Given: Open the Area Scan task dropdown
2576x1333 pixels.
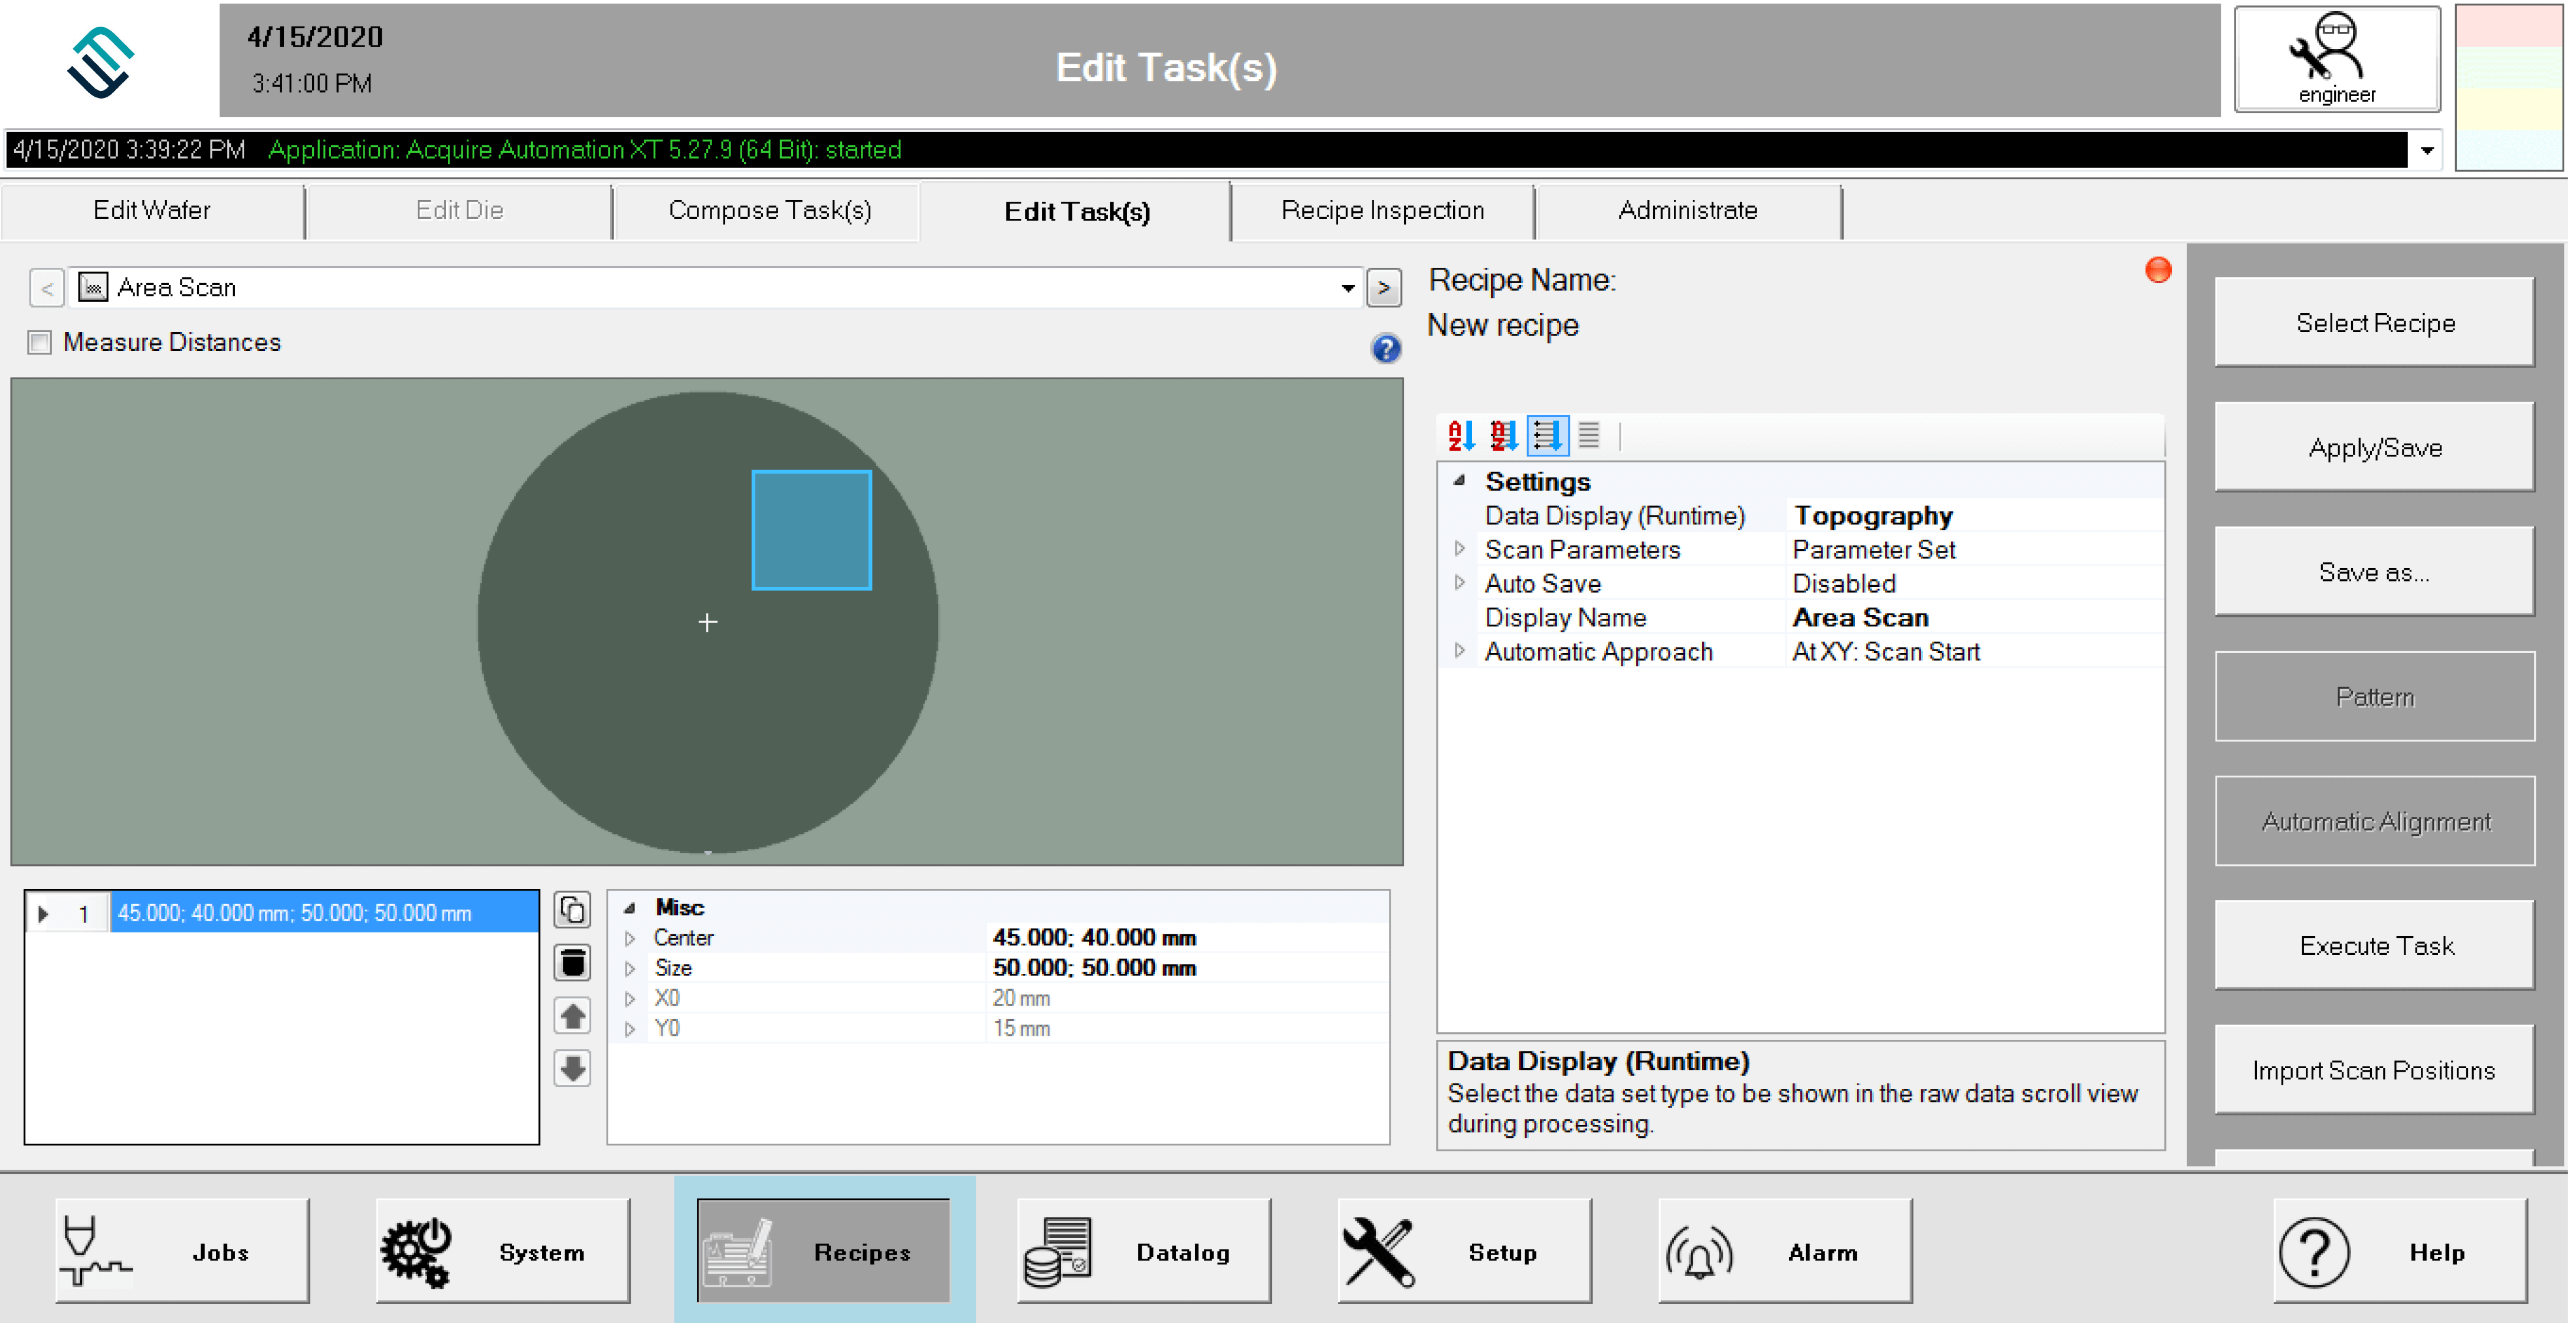Looking at the screenshot, I should coord(1347,289).
